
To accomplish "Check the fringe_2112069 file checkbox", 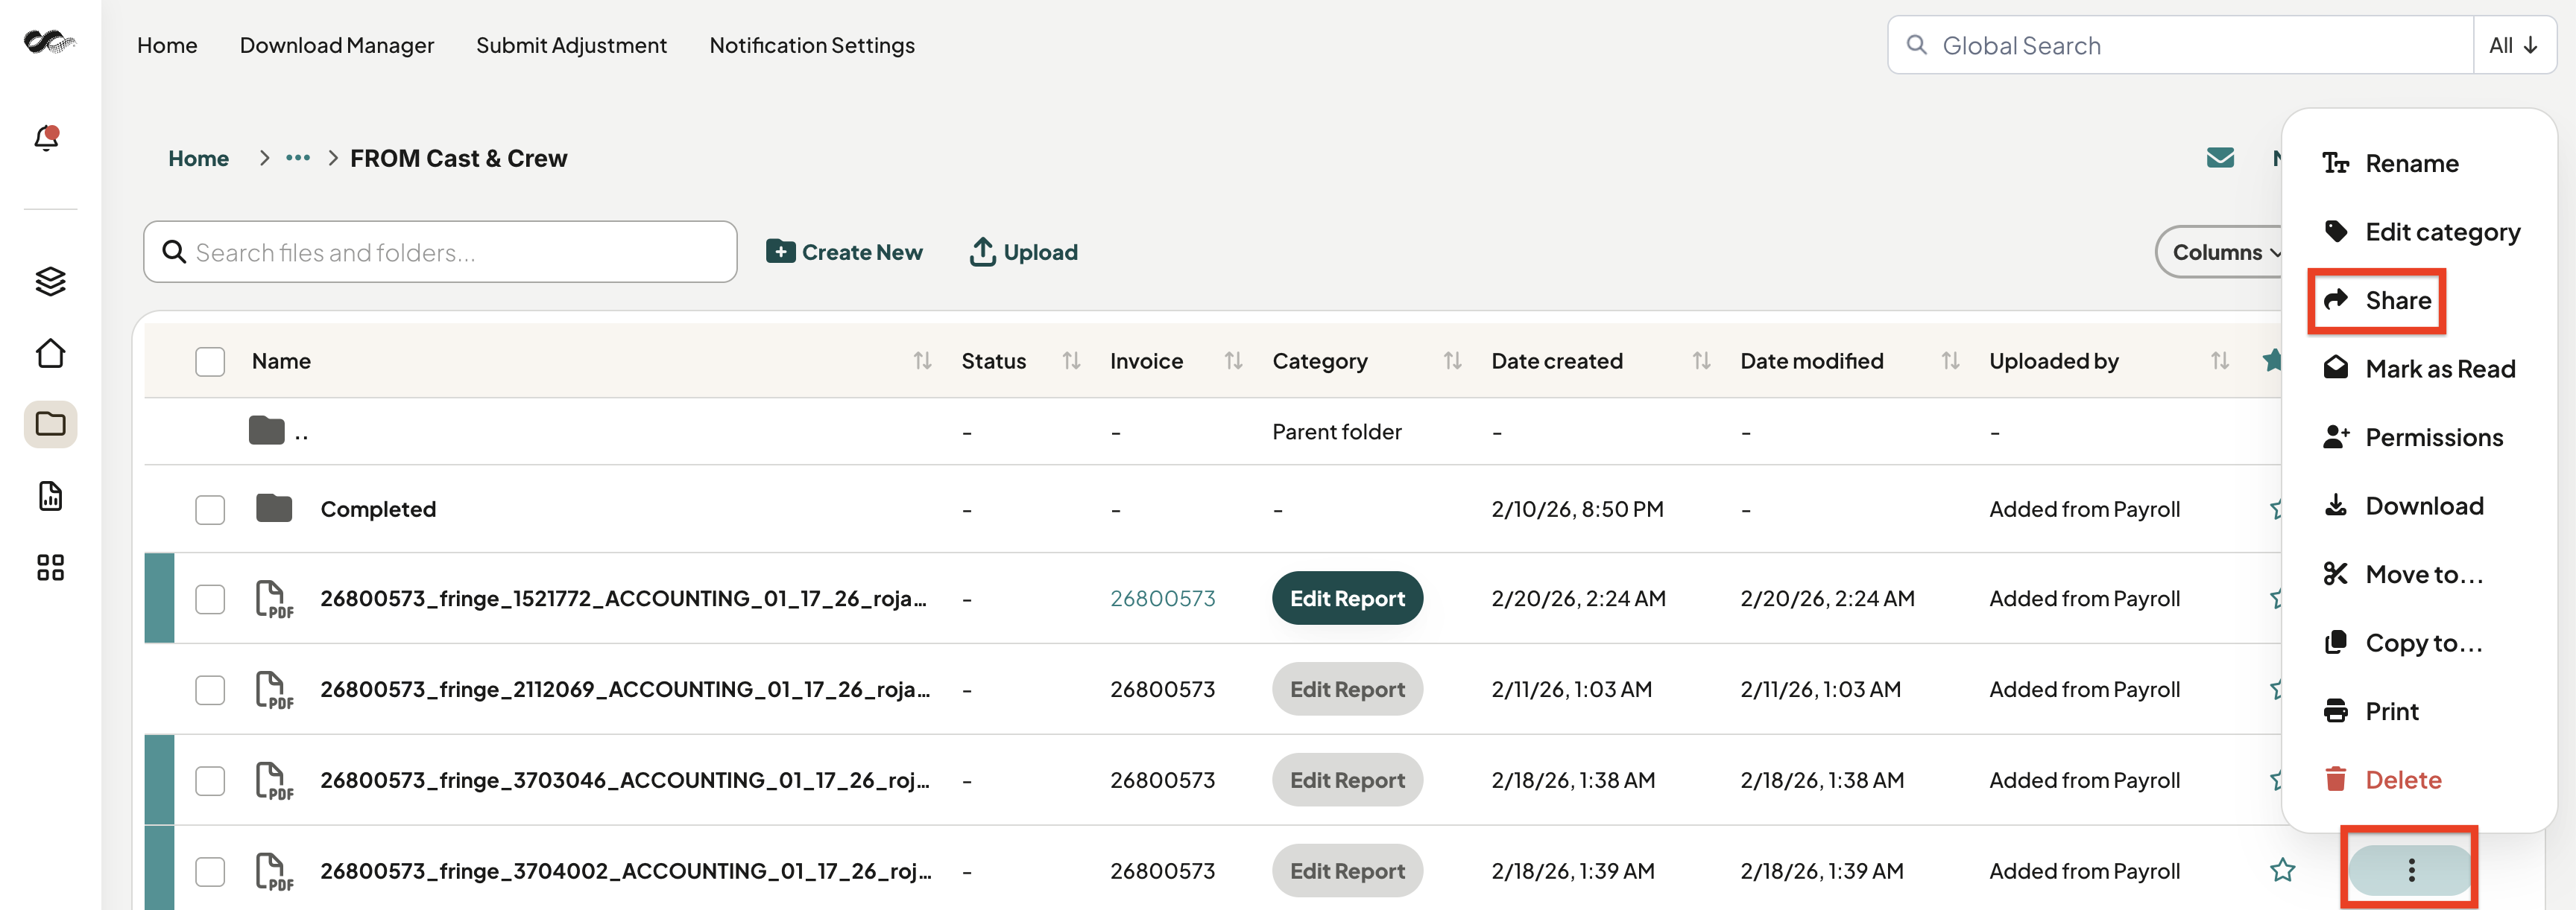I will pyautogui.click(x=210, y=690).
